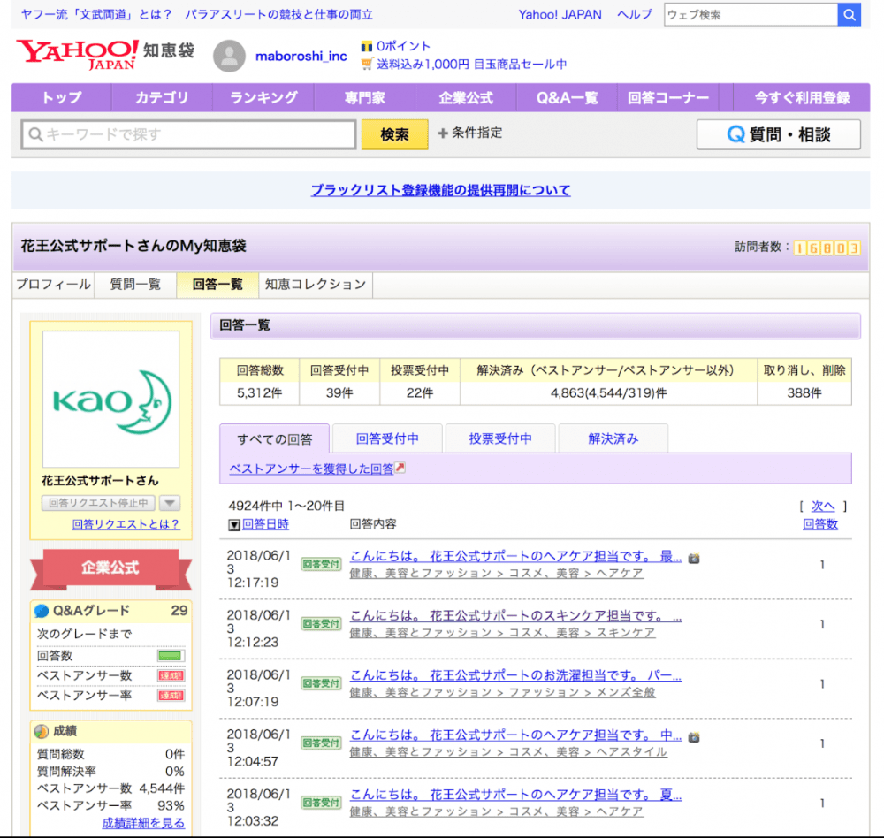This screenshot has height=838, width=884.
Task: Click the external link icon after ベストアンサーを獲得した回答
Action: tap(400, 468)
